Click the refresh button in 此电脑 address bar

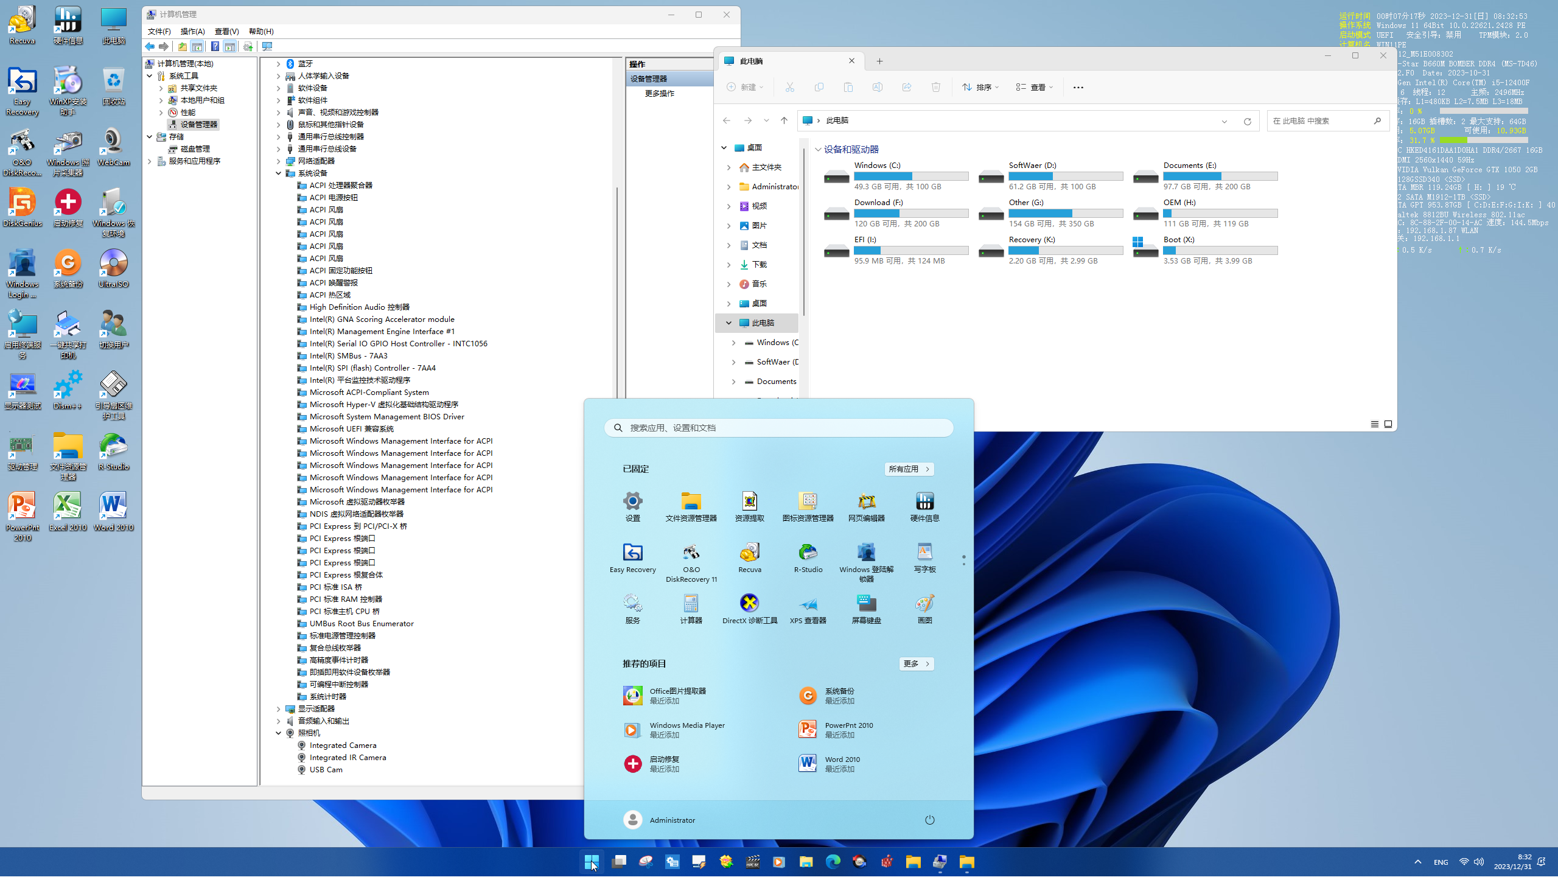[1247, 121]
